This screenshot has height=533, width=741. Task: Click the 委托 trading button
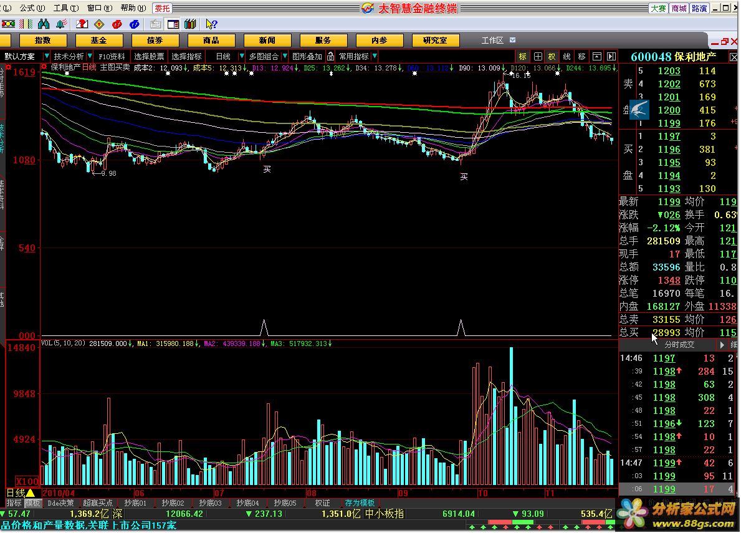[162, 8]
